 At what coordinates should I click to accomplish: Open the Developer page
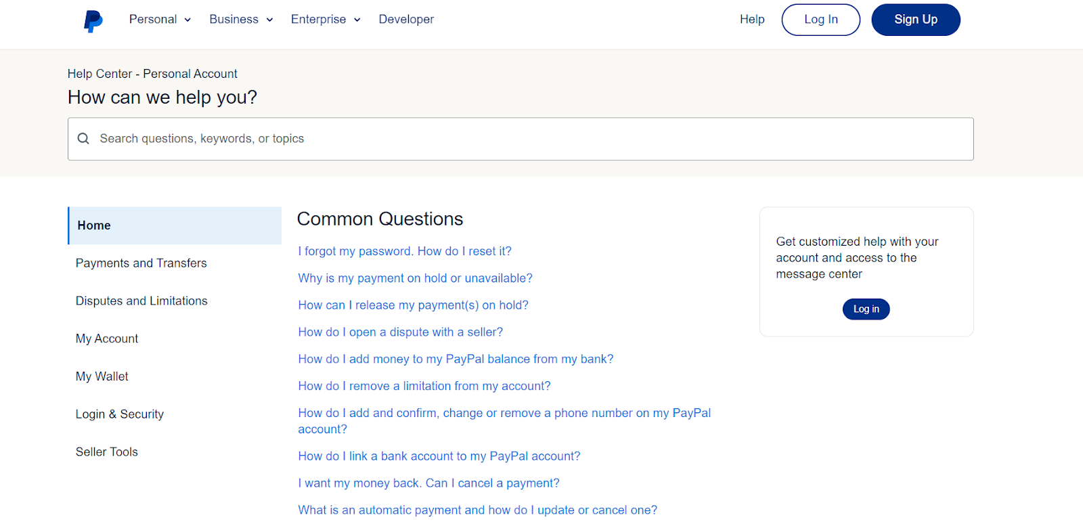(x=406, y=20)
